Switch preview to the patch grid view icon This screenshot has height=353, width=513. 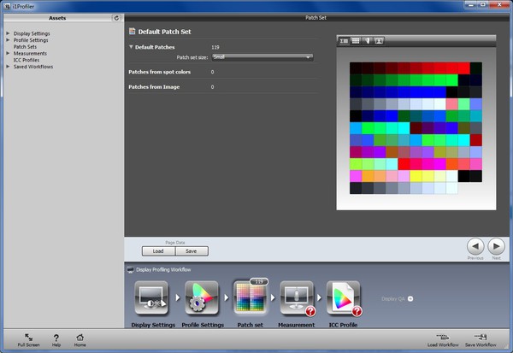click(x=356, y=41)
